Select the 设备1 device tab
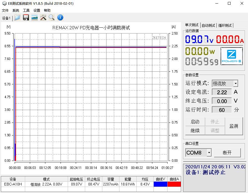The image size is (248, 193). coord(6,18)
